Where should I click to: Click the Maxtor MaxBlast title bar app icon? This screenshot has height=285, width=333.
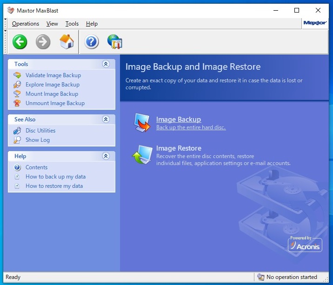pos(10,10)
